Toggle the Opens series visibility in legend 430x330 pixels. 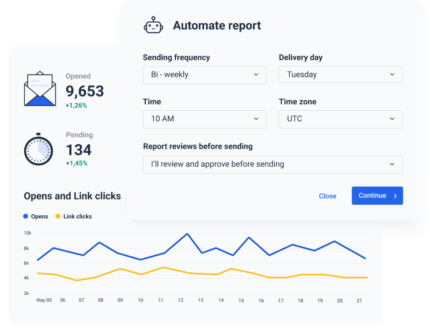[36, 216]
